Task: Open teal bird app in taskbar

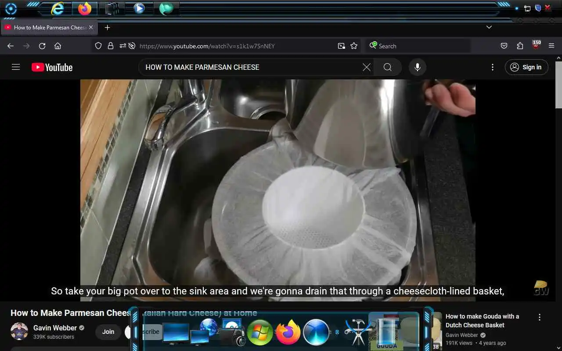Action: 166,8
